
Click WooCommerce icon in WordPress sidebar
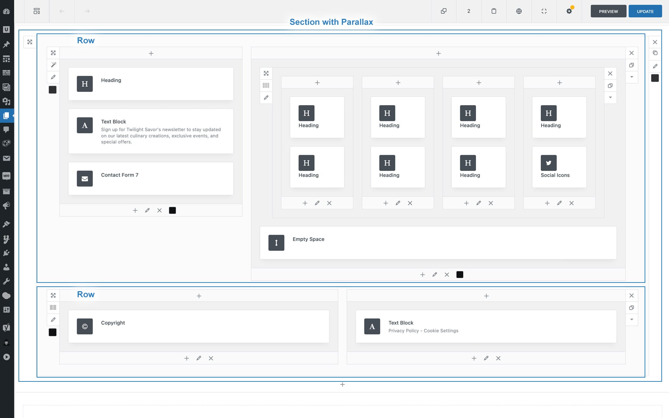point(6,176)
